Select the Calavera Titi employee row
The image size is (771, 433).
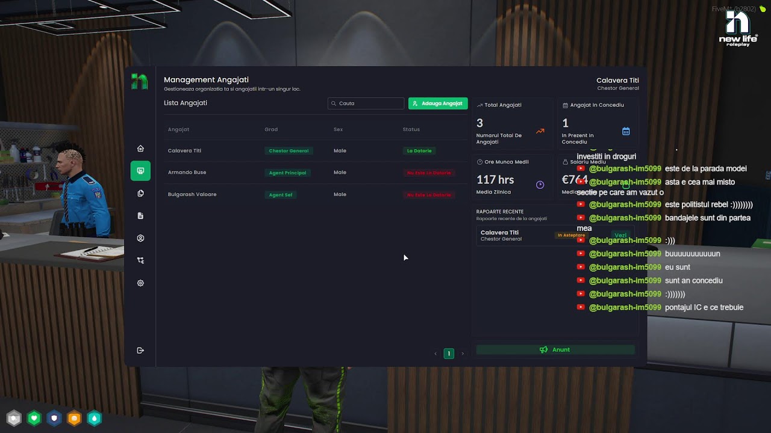click(x=316, y=150)
